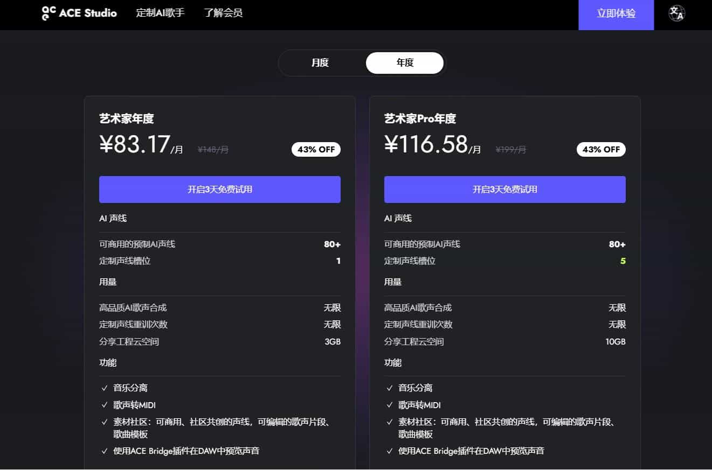
Task: Click the 43% OFF badge on 艺术家Pro年度
Action: click(x=601, y=150)
